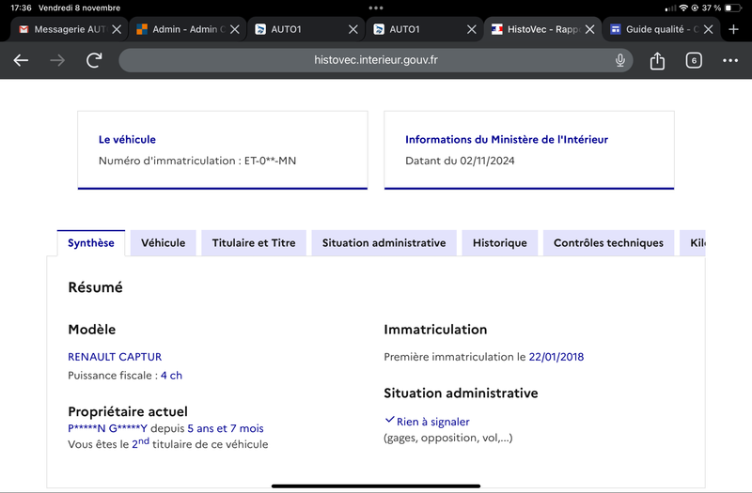The image size is (752, 493).
Task: Tap the 17:36 clock in status bar
Action: click(x=21, y=8)
